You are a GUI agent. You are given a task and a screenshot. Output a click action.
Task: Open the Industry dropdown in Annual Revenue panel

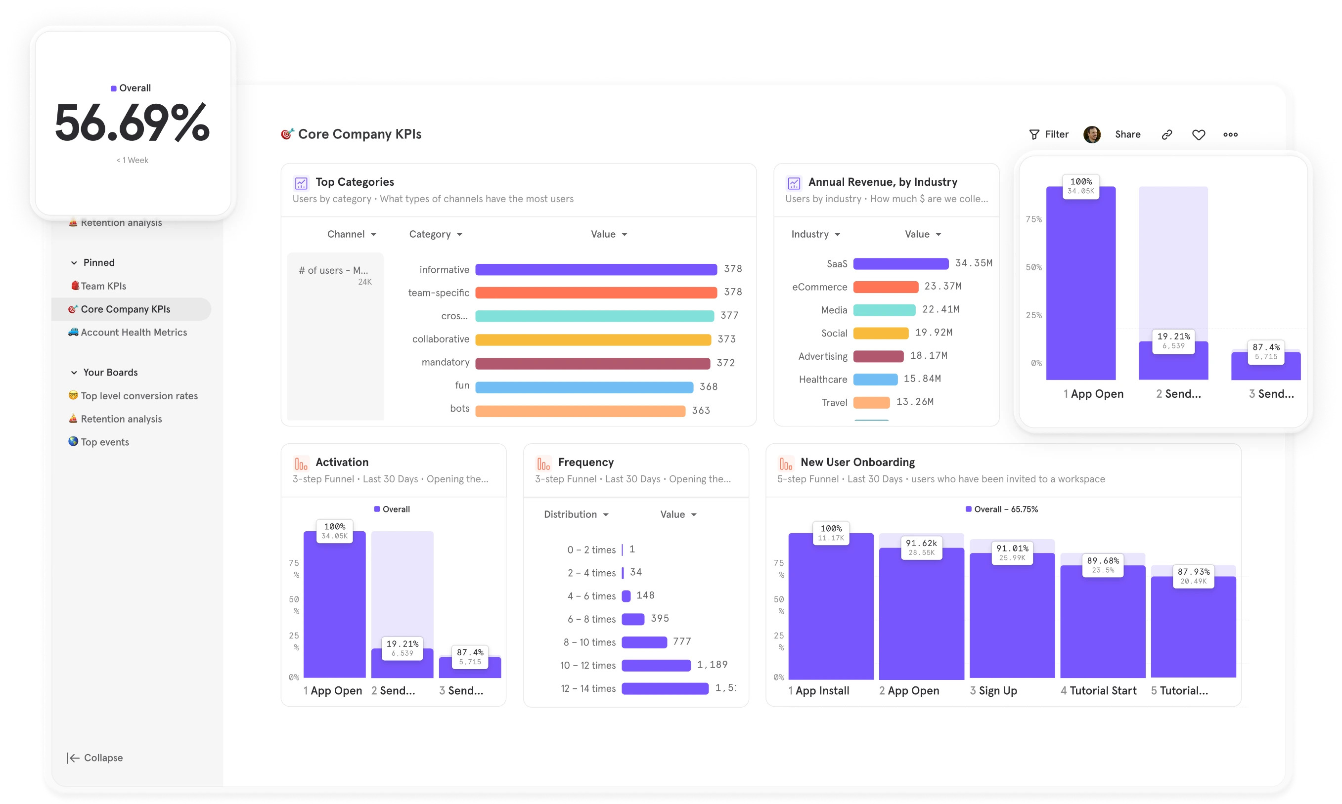tap(815, 234)
